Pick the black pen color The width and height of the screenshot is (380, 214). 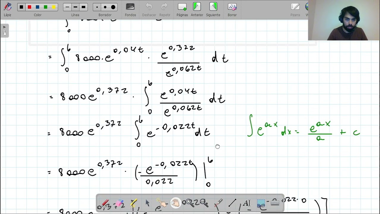coord(21,7)
